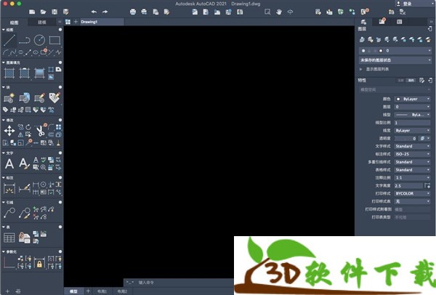Open the 注释比例 1:1 dropdown
The width and height of the screenshot is (436, 295).
pyautogui.click(x=413, y=178)
